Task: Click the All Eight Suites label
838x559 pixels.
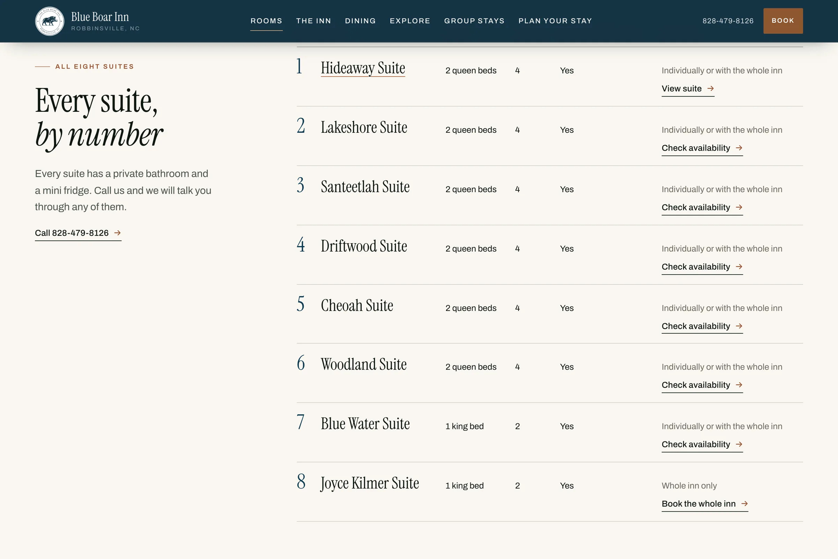Action: (x=94, y=67)
